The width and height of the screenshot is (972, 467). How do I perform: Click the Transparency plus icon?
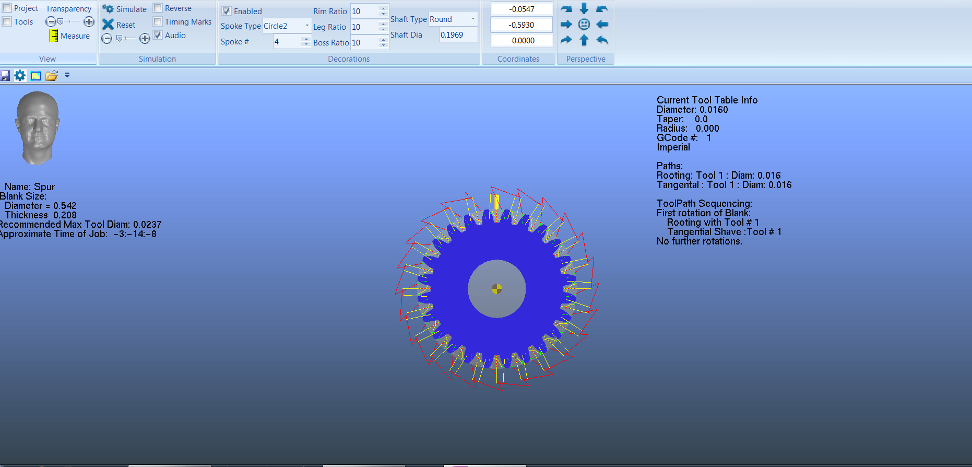coord(89,22)
